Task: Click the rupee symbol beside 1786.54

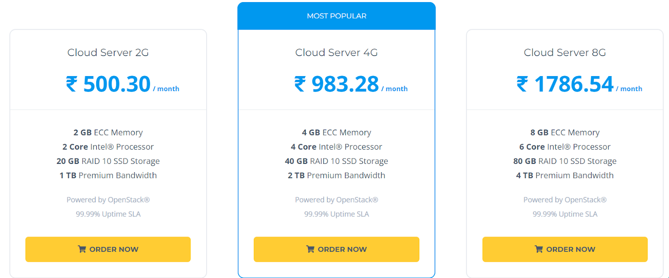Action: click(x=522, y=84)
